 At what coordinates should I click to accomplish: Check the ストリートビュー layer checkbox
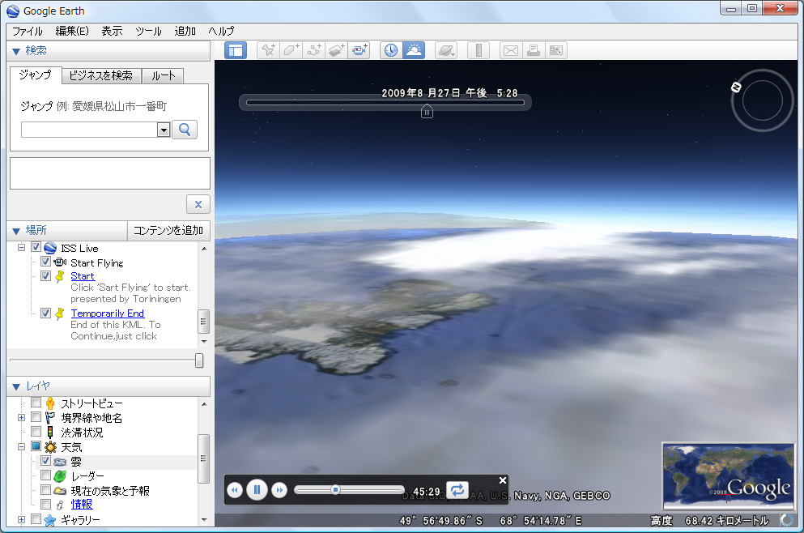coord(35,402)
